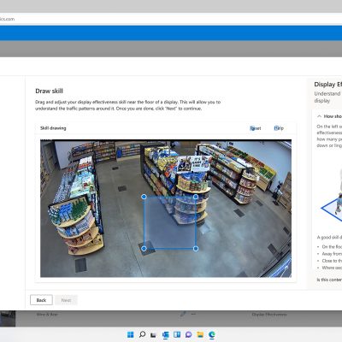Open Microsoft Edge from the taskbar

tap(212, 334)
